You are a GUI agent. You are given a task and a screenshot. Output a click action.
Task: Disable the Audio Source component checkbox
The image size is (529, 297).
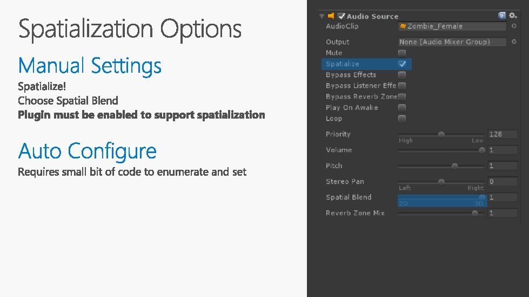tap(341, 16)
